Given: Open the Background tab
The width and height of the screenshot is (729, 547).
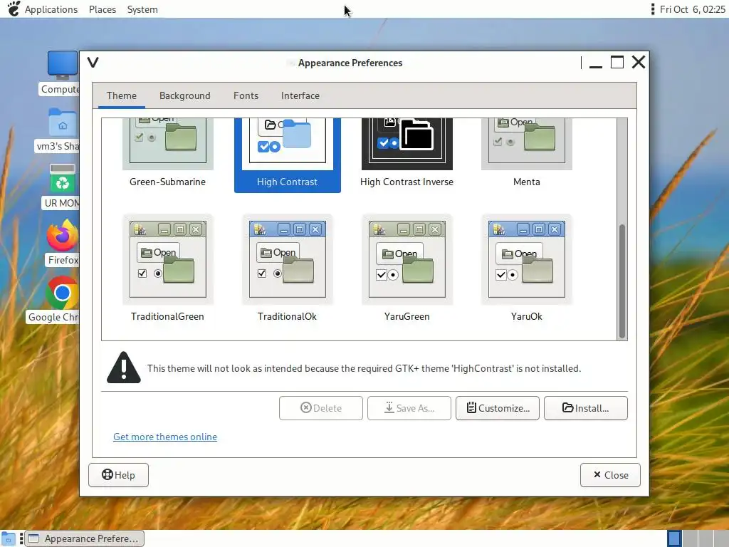Looking at the screenshot, I should coord(184,96).
